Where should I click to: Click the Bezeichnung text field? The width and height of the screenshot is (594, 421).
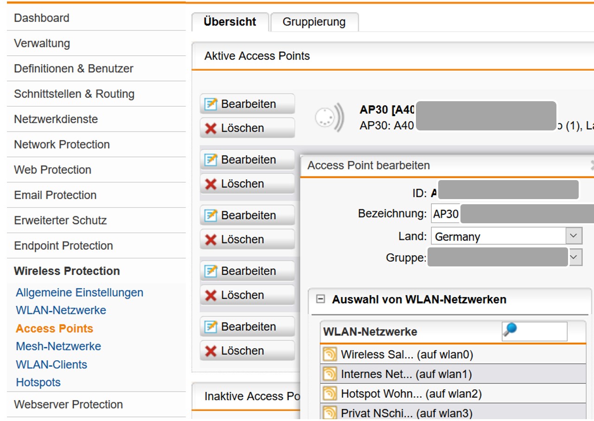[x=510, y=214]
